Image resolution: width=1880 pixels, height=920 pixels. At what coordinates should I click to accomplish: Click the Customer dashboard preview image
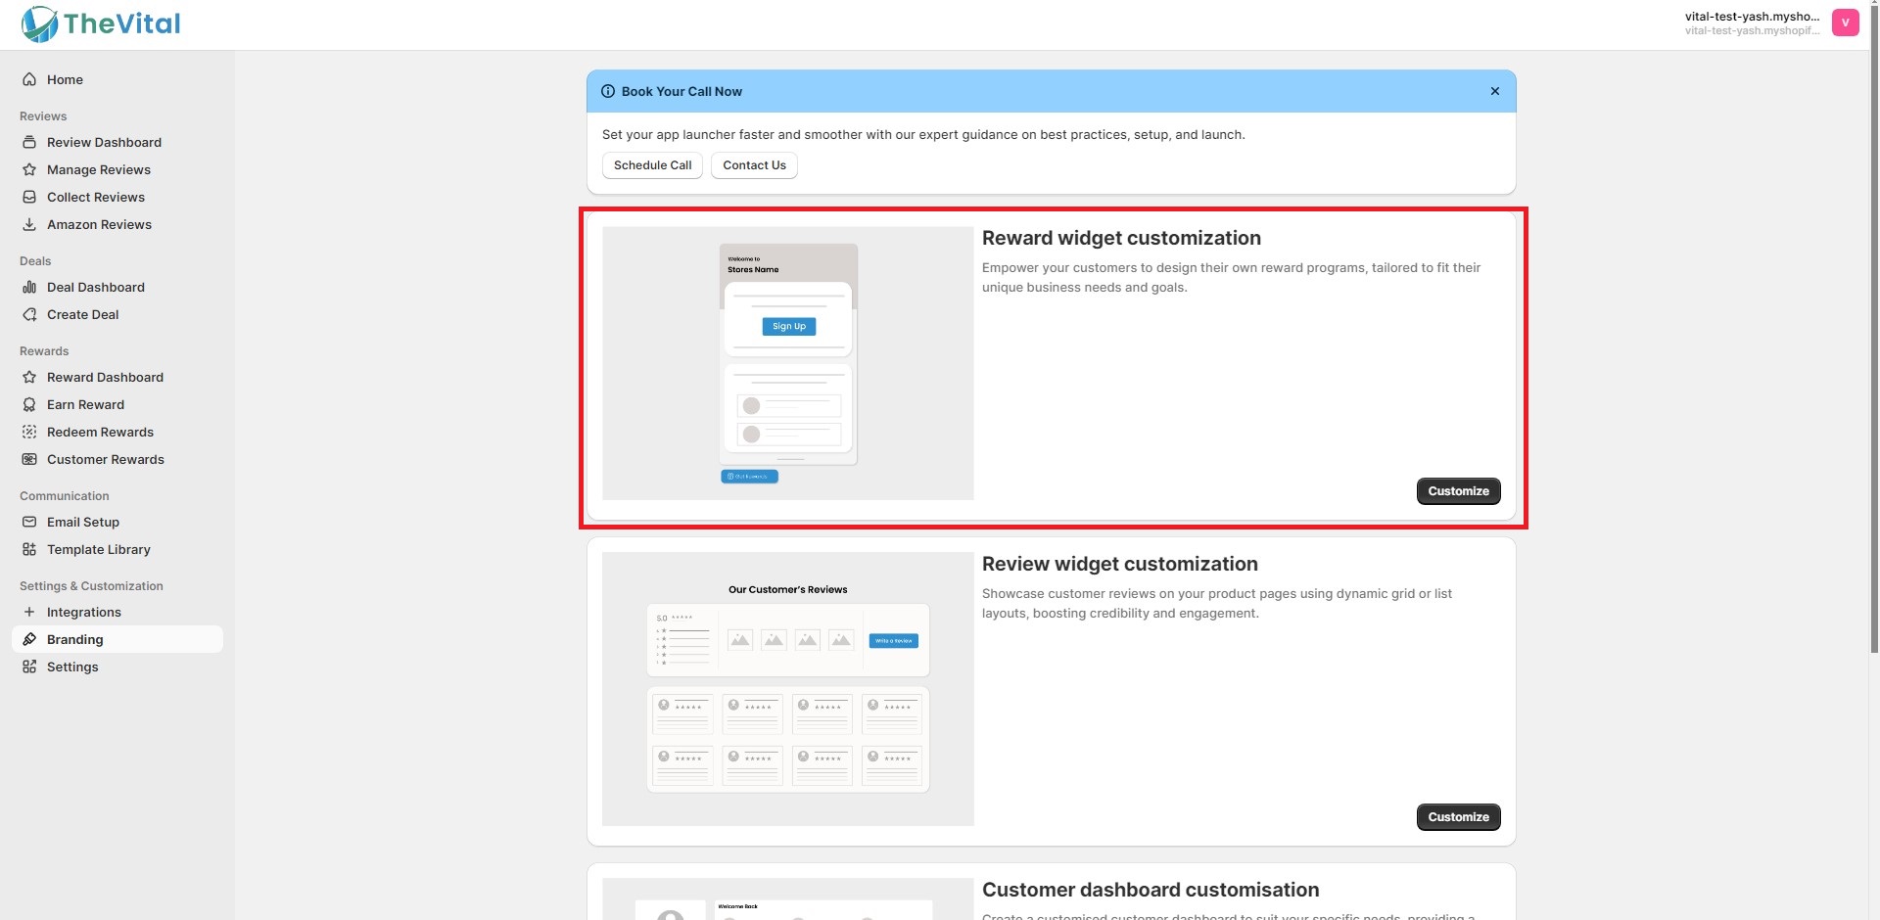tap(788, 899)
